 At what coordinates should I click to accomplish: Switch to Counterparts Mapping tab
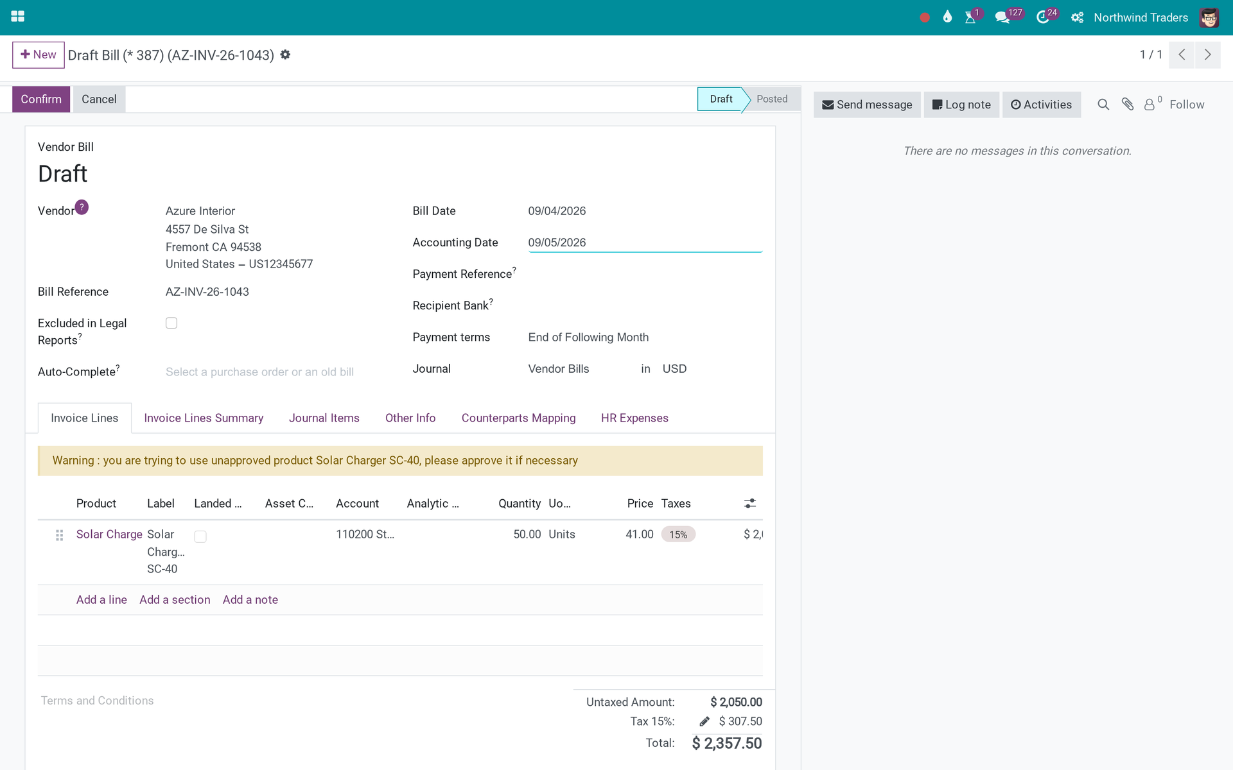(518, 418)
